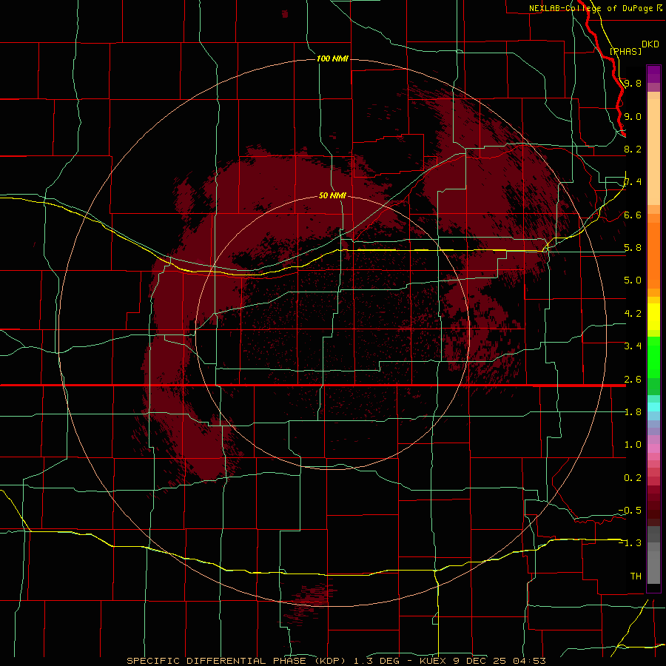Click the 5.8 value on the scale
The image size is (666, 666).
tap(633, 248)
